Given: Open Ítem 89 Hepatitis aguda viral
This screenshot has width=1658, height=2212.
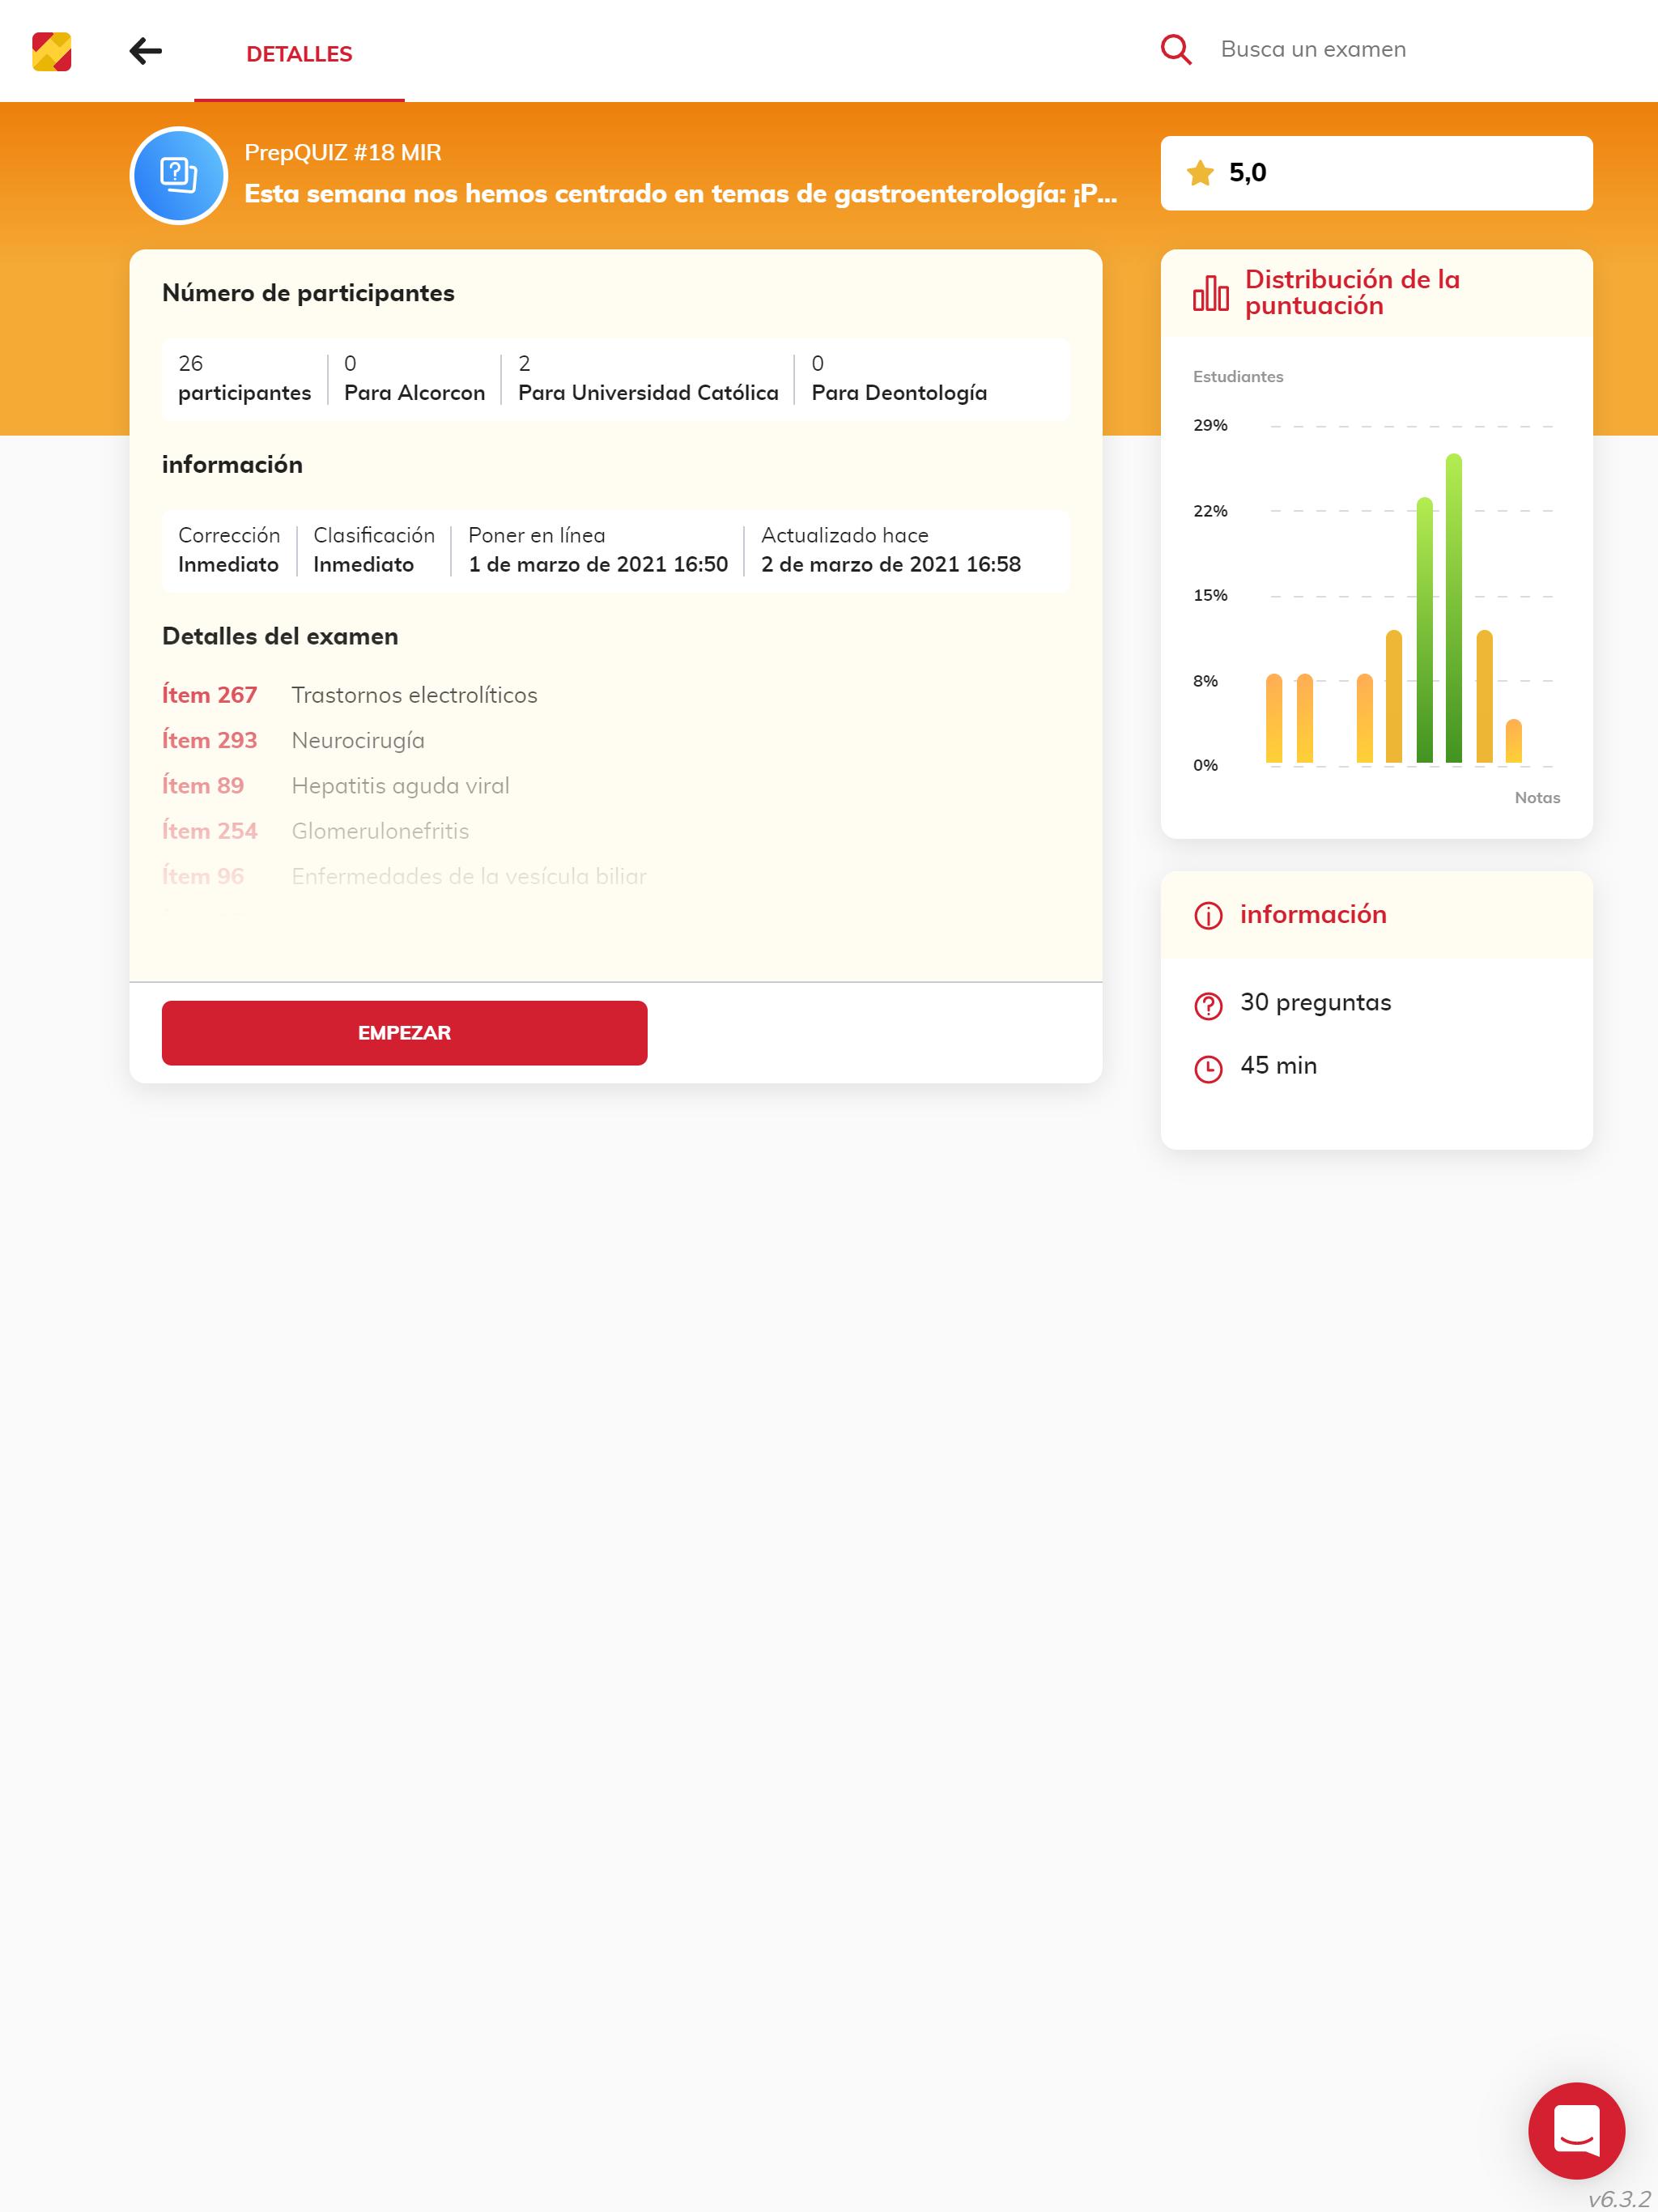Looking at the screenshot, I should (x=336, y=786).
